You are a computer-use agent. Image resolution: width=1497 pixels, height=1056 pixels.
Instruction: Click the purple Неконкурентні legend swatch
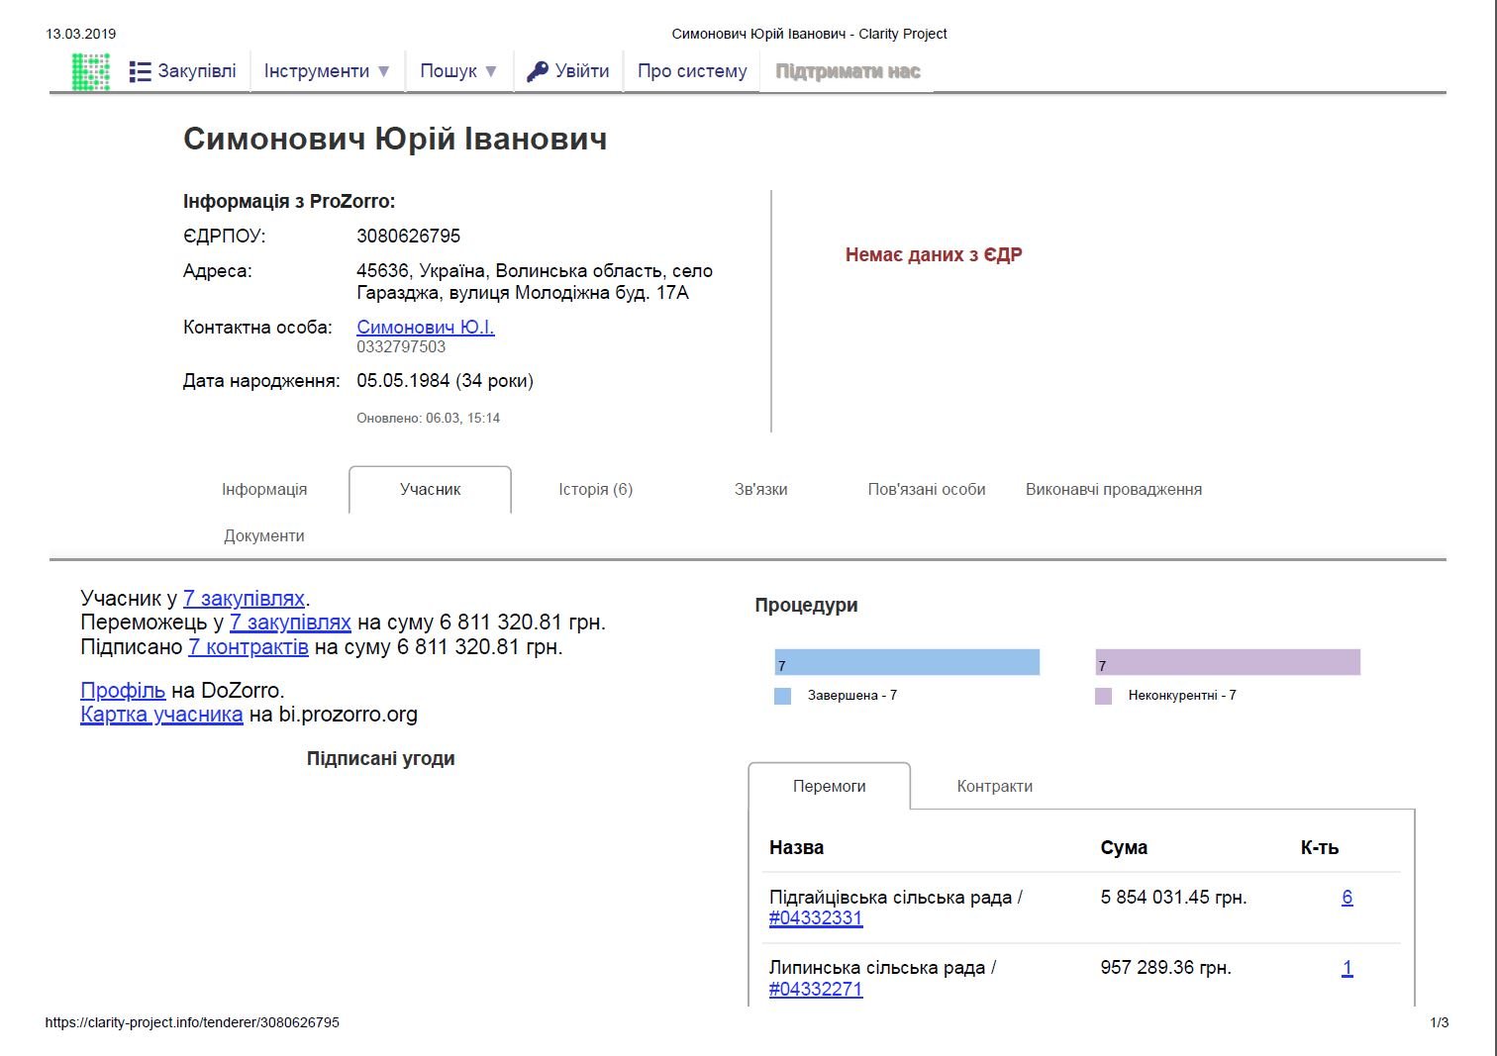click(1103, 696)
